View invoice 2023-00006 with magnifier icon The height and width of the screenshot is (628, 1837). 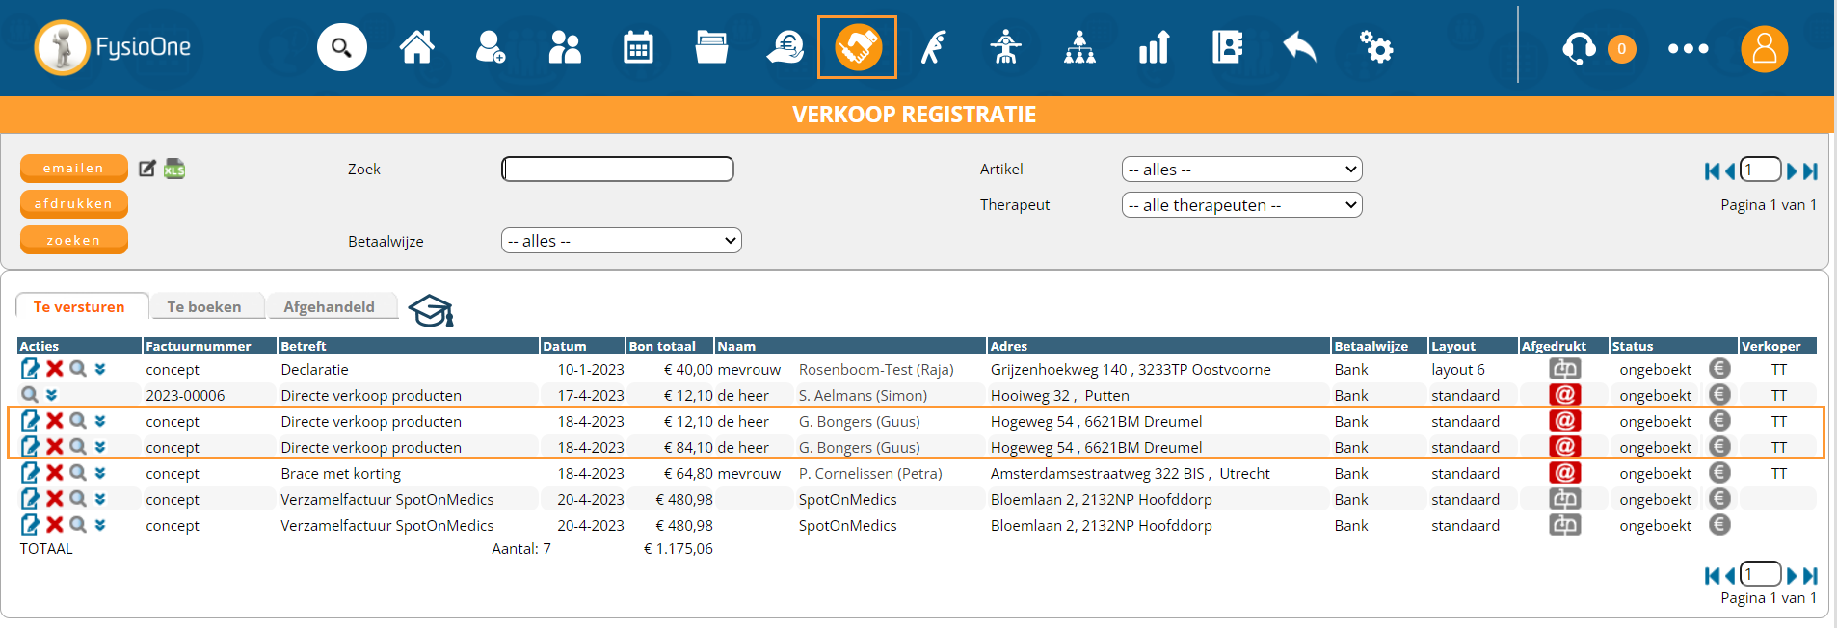tap(30, 395)
